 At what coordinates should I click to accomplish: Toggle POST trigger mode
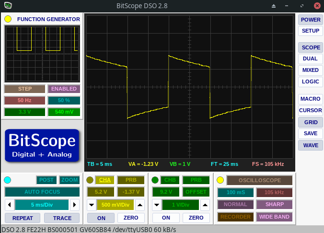point(46,180)
